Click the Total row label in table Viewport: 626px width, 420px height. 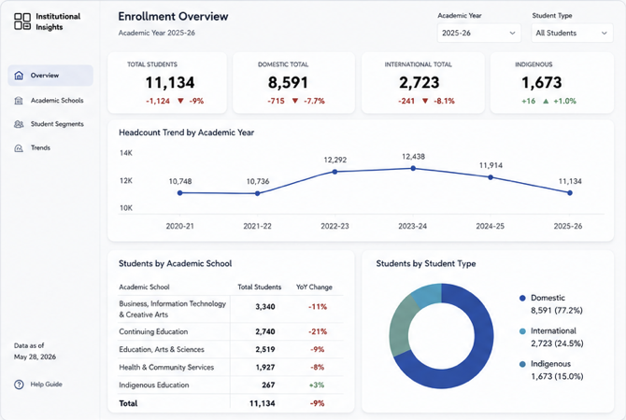(128, 403)
